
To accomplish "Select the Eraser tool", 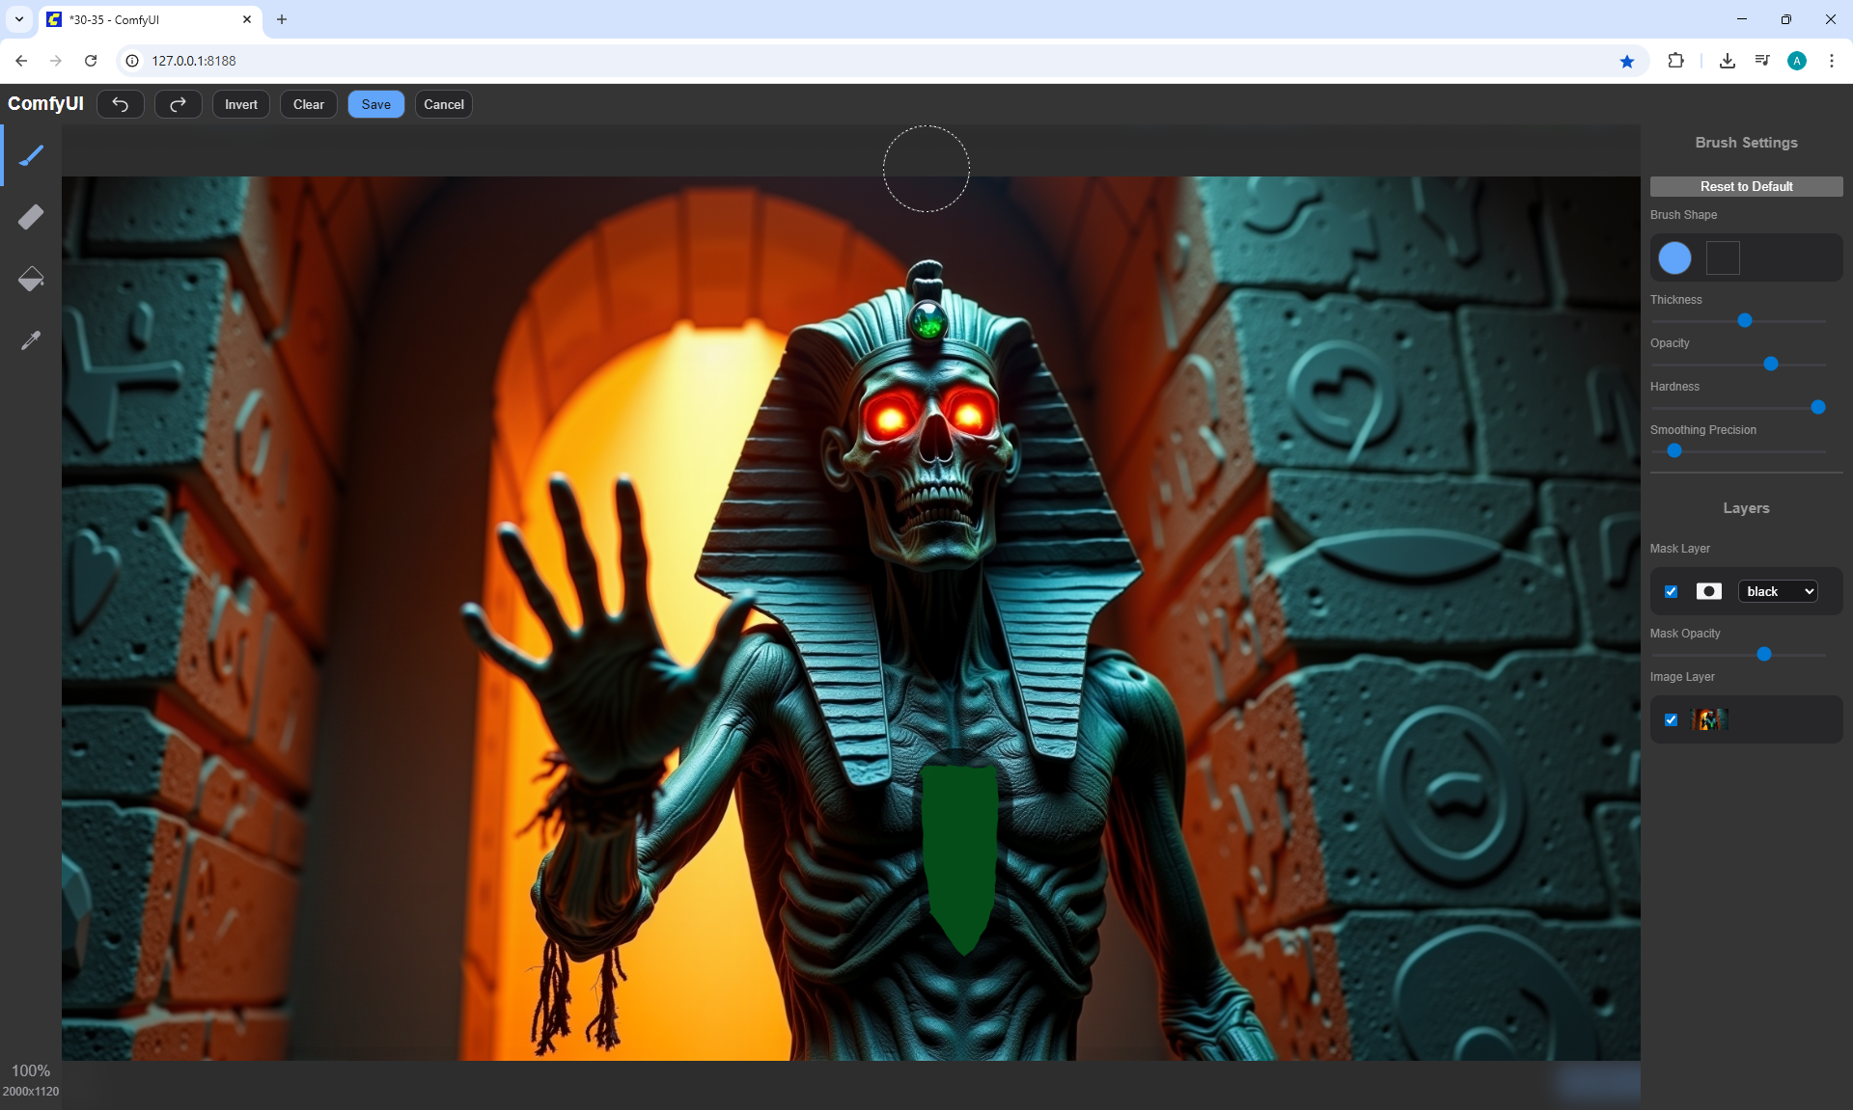I will click(31, 217).
